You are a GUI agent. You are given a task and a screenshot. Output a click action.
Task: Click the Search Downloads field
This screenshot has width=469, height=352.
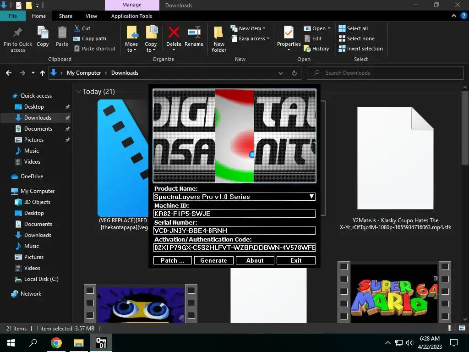[385, 73]
